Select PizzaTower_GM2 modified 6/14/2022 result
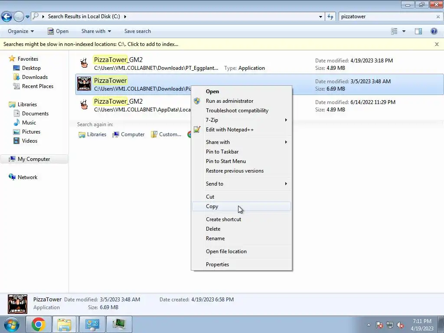This screenshot has height=333, width=444. point(259,105)
